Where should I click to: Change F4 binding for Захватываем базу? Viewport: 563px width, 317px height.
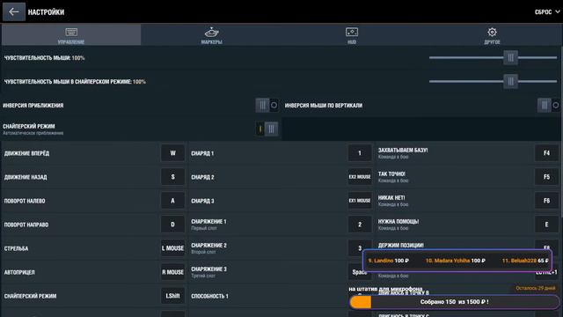546,153
